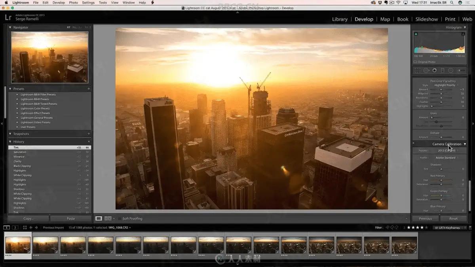Enable the Soft Proofing checkbox
Viewport: 475px width, 267px height.
[119, 218]
